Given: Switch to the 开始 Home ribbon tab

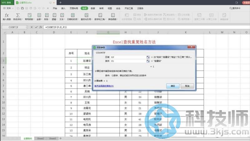Looking at the screenshot, I should pyautogui.click(x=55, y=8).
